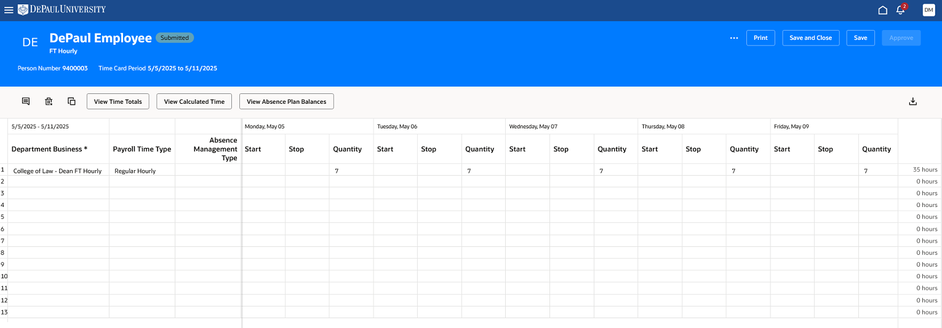Click Time Card Period 5/5/2025 to 5/11/2025
This screenshot has width=942, height=328.
point(158,68)
